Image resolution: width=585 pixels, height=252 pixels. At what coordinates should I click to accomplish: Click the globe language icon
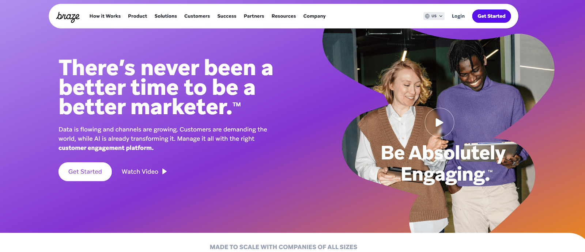(427, 16)
